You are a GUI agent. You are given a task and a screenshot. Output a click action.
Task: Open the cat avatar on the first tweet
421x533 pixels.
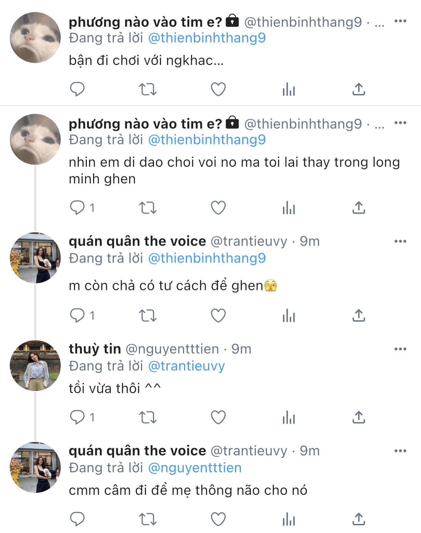(x=35, y=38)
